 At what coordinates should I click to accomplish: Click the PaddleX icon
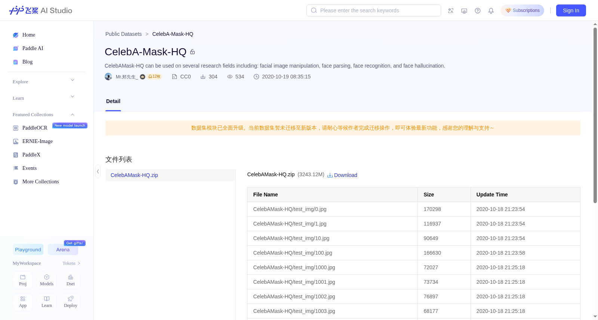(x=16, y=155)
